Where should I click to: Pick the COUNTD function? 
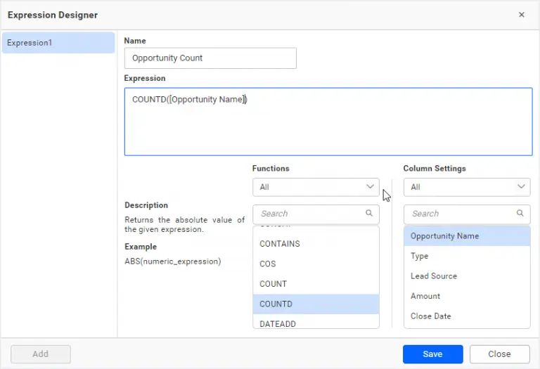point(276,304)
